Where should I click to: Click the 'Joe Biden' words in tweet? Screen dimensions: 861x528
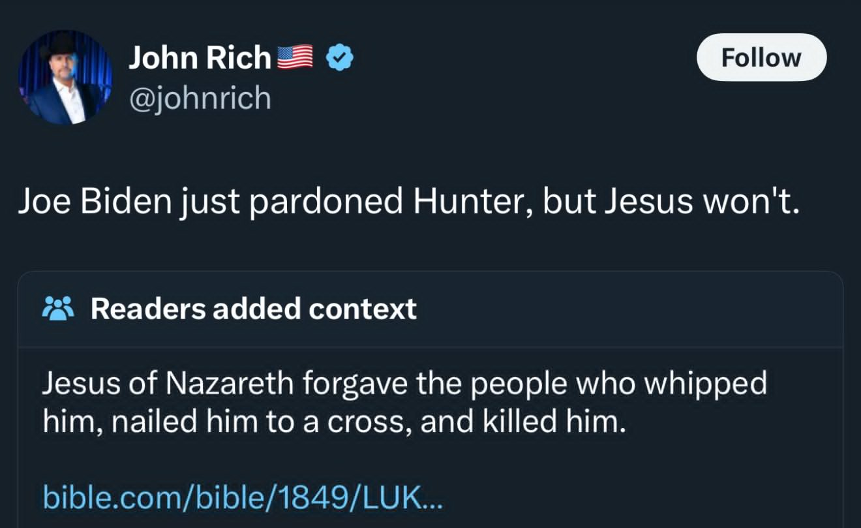click(96, 203)
